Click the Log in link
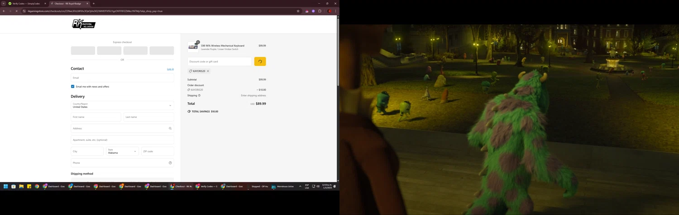Screen dimensions: 679x215 (170, 69)
